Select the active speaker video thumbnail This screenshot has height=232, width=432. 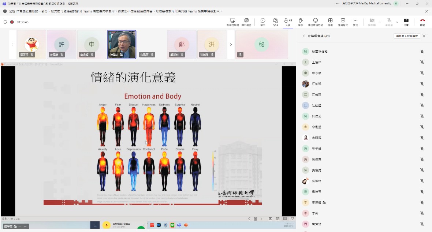122,44
